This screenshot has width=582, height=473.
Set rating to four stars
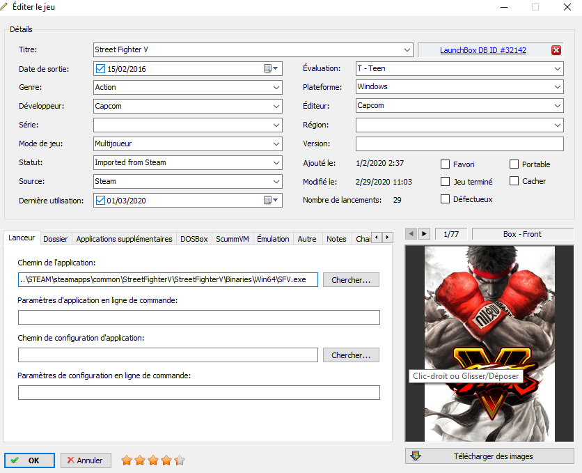[166, 460]
